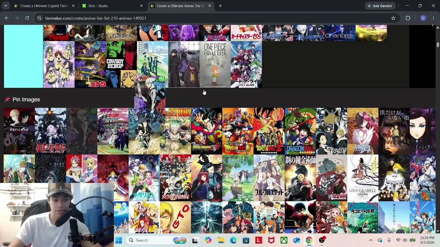Click the Charlotte image in the tier
The image size is (440, 247).
[340, 33]
